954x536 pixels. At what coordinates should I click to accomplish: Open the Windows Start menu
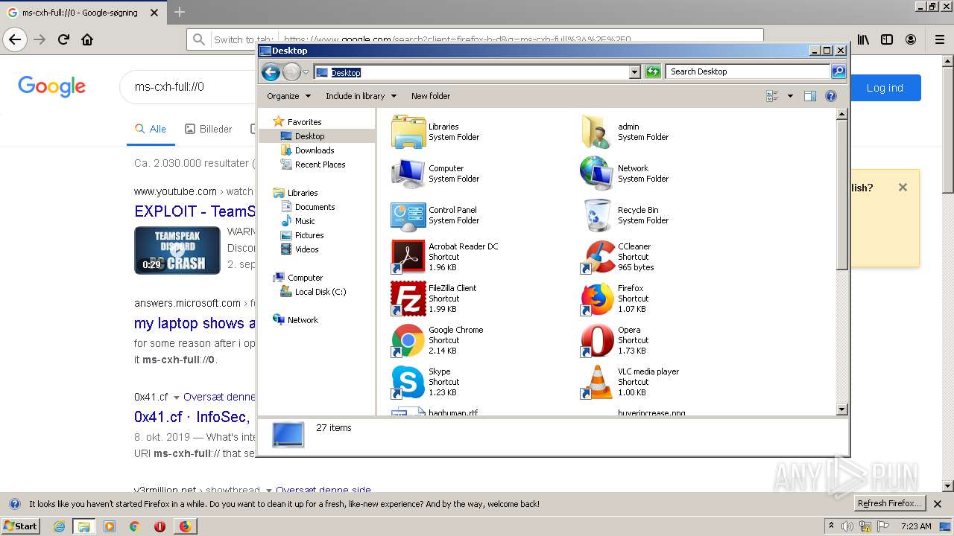21,526
